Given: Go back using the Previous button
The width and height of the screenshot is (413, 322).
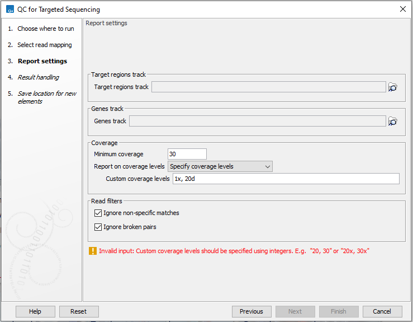Looking at the screenshot, I should pos(251,311).
